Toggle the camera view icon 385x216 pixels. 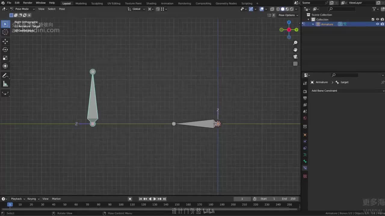(295, 57)
